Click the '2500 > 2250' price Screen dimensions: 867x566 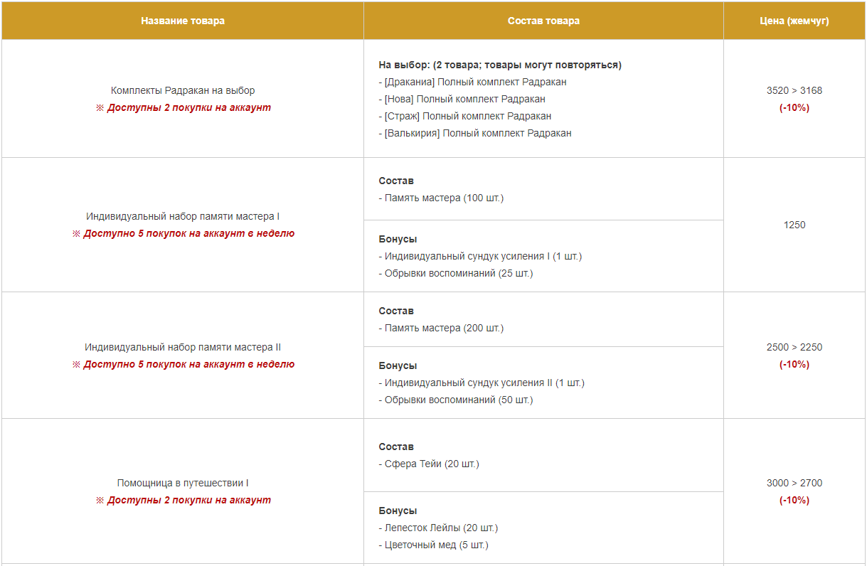coord(794,347)
